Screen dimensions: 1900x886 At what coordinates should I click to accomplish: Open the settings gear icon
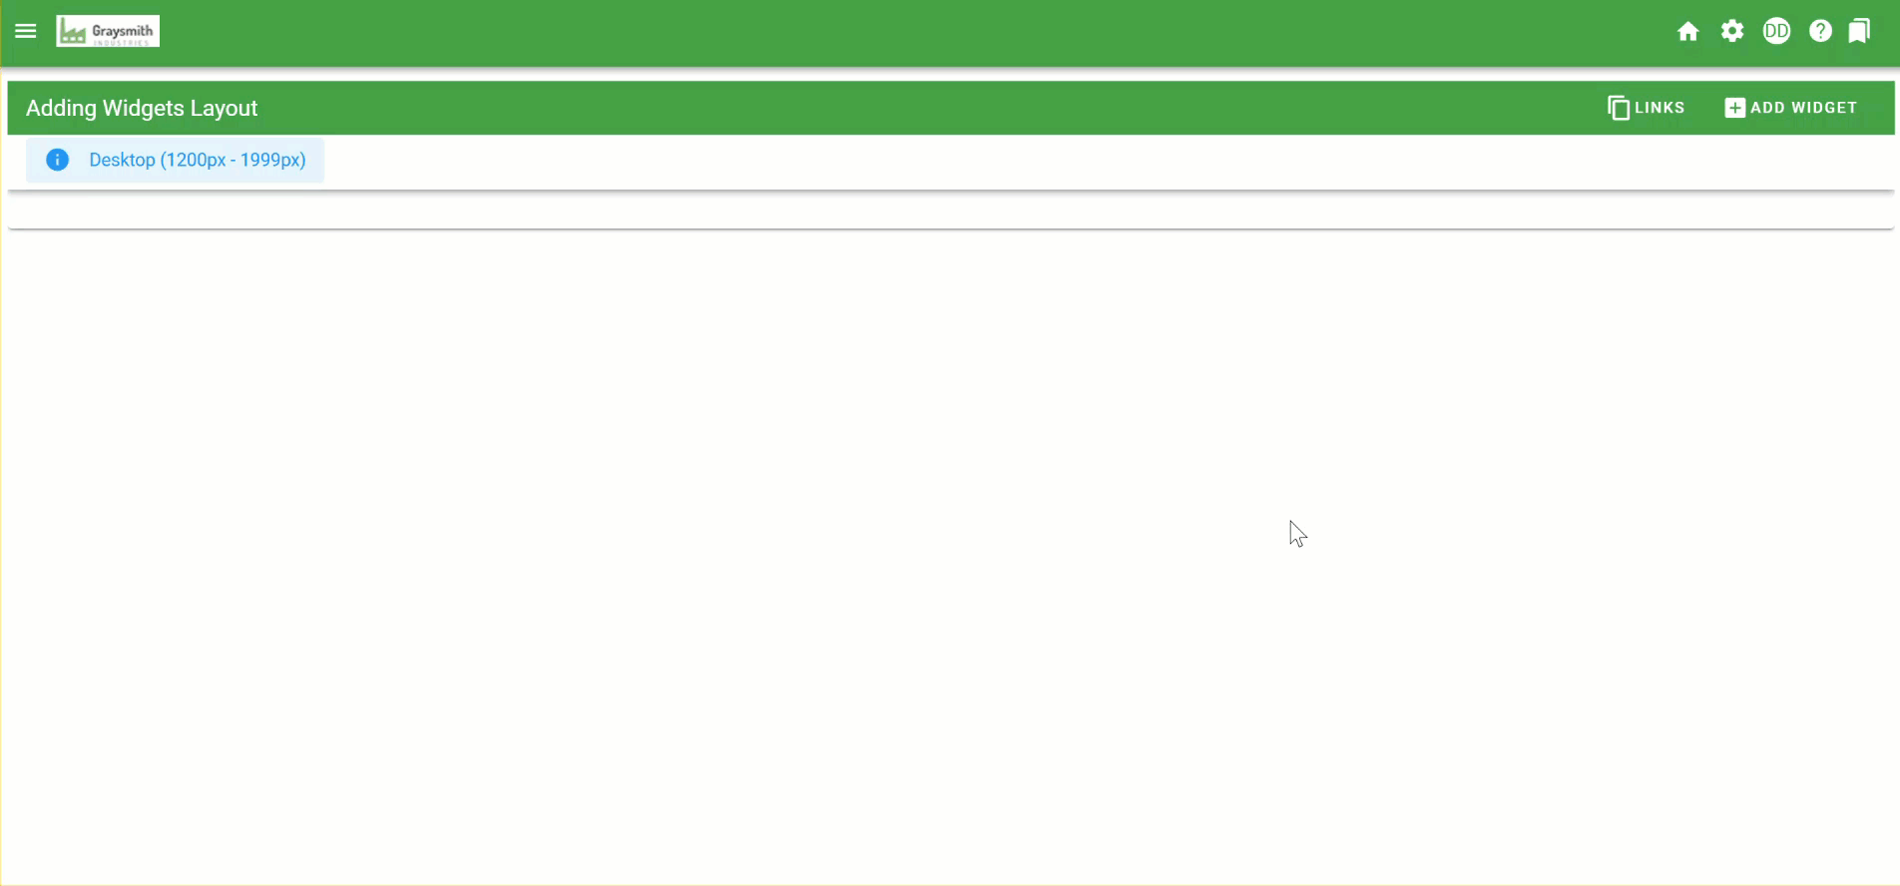click(x=1732, y=31)
